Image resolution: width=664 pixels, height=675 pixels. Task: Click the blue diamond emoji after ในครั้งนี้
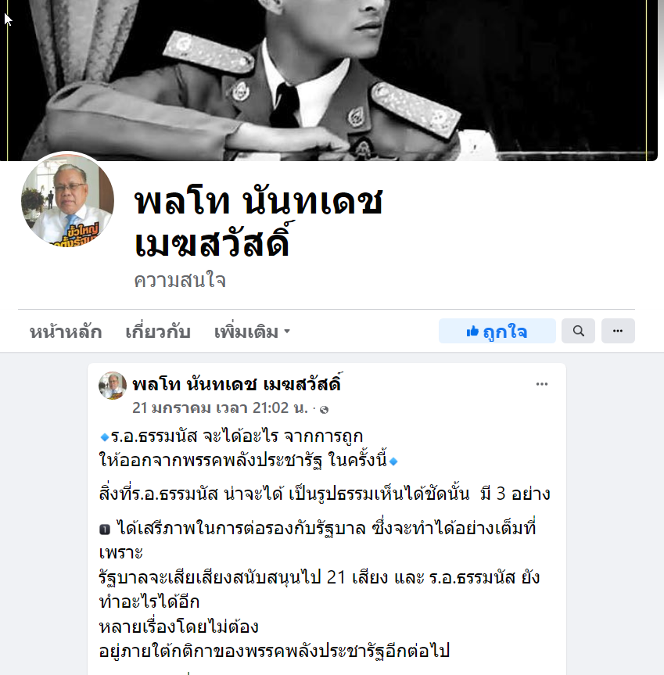pyautogui.click(x=393, y=462)
